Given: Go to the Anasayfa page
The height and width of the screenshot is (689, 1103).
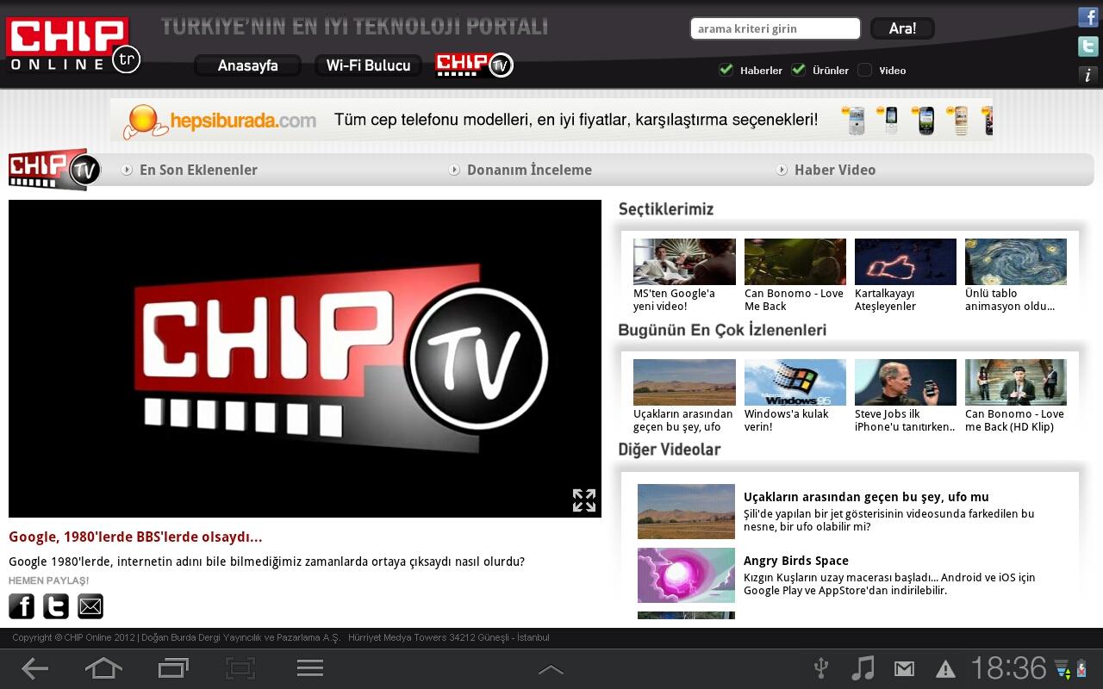Looking at the screenshot, I should (x=247, y=65).
